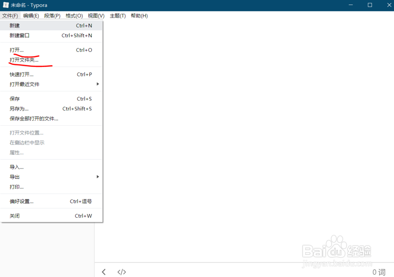Viewport: 394px width, 277px height.
Task: Expand the 导出 submenu
Action: click(x=51, y=177)
